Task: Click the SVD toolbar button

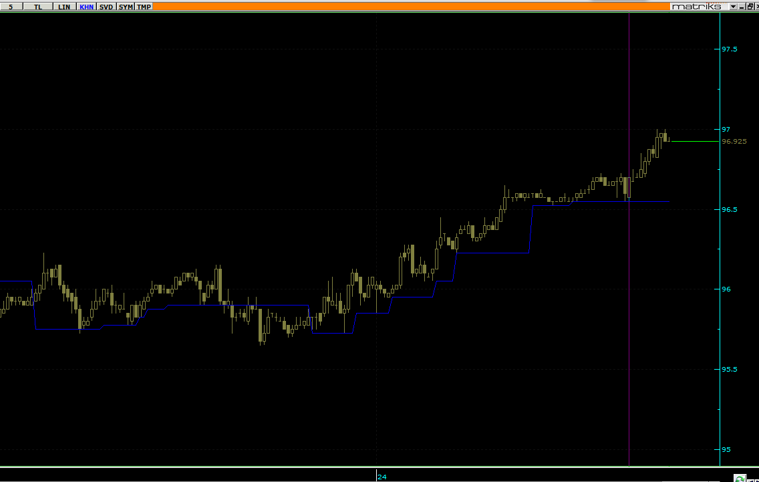Action: [106, 7]
